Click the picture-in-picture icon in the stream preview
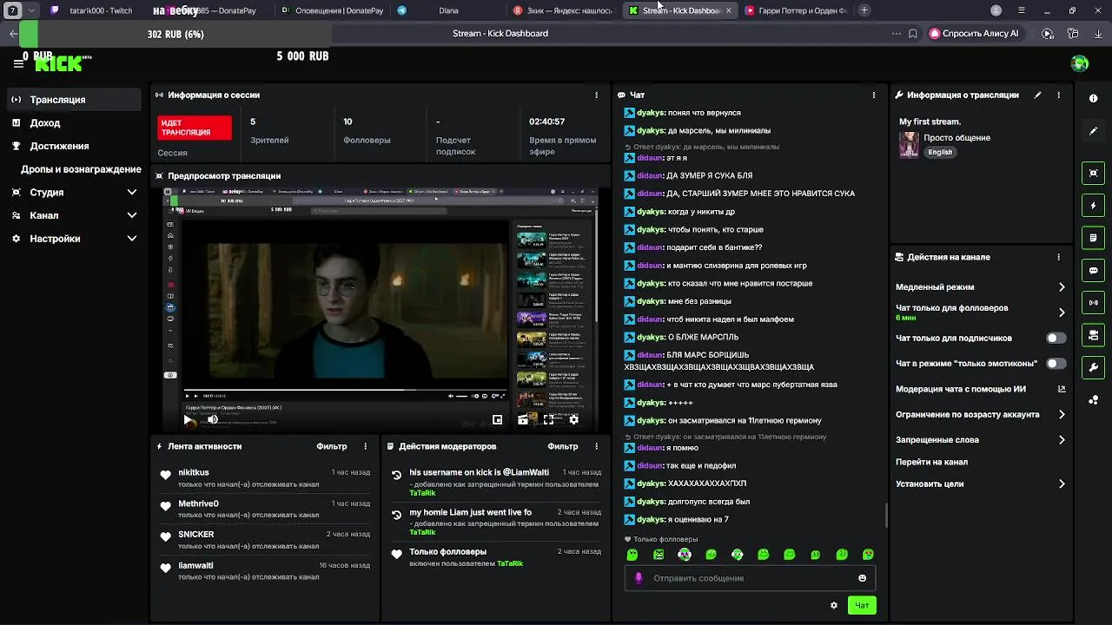Viewport: 1112px width, 625px height. coord(497,420)
